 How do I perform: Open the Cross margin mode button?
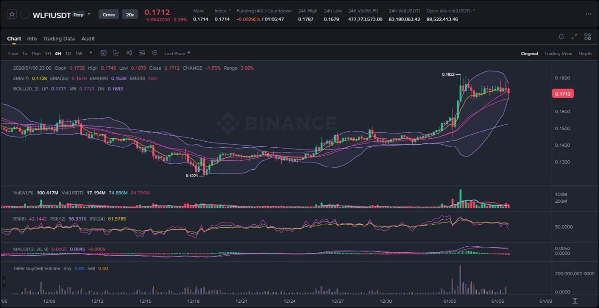(109, 14)
